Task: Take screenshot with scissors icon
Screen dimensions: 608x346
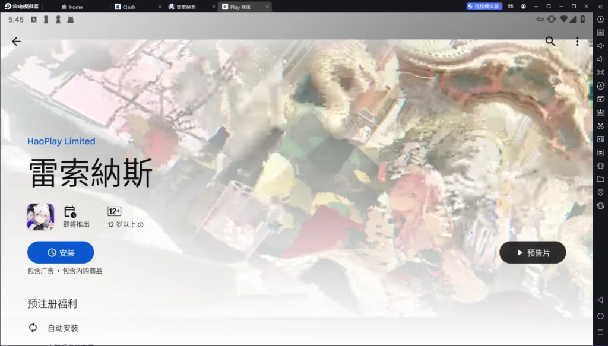Action: coord(601,126)
